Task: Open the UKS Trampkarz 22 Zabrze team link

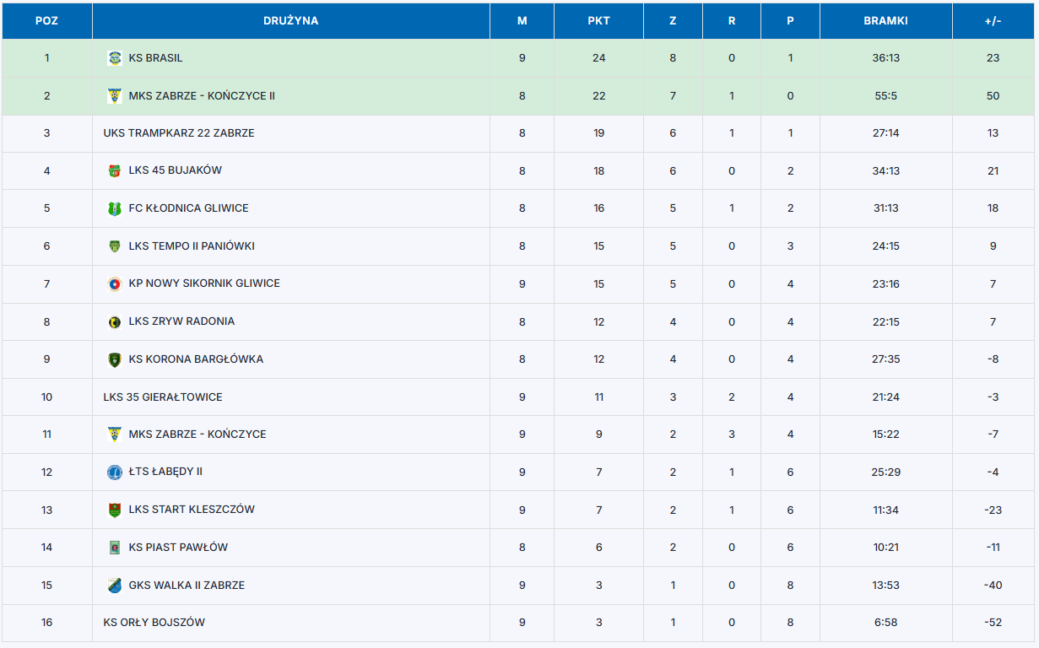Action: 179,133
